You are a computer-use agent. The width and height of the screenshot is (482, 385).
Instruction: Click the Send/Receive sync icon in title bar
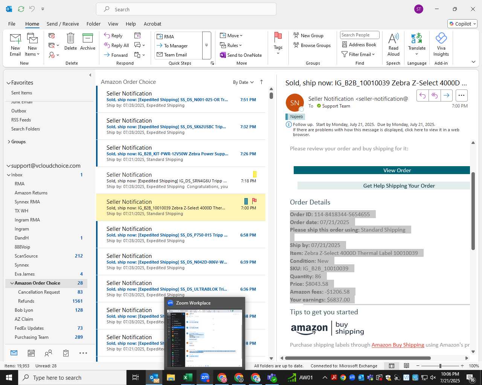[x=21, y=9]
